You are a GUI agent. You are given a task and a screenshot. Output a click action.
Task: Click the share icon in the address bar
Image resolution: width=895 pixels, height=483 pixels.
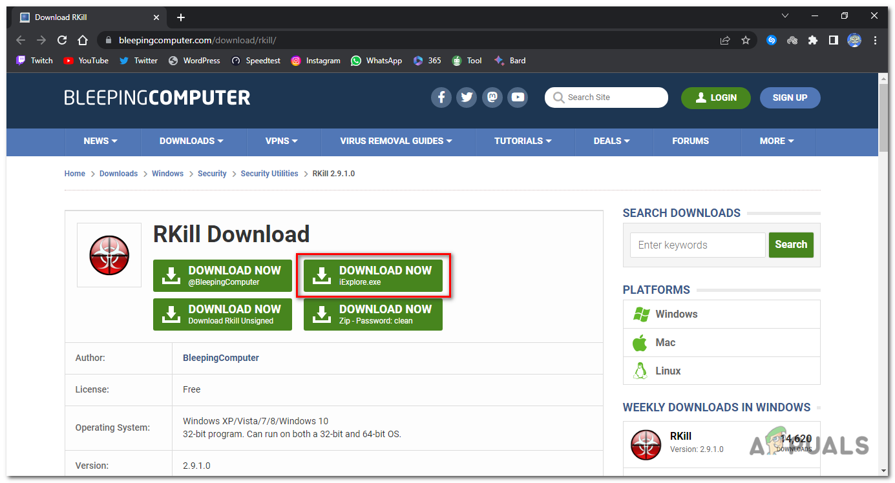pyautogui.click(x=724, y=39)
